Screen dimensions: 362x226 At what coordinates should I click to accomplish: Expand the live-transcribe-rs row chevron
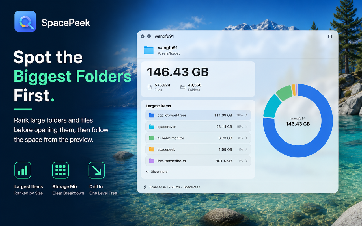pos(246,161)
